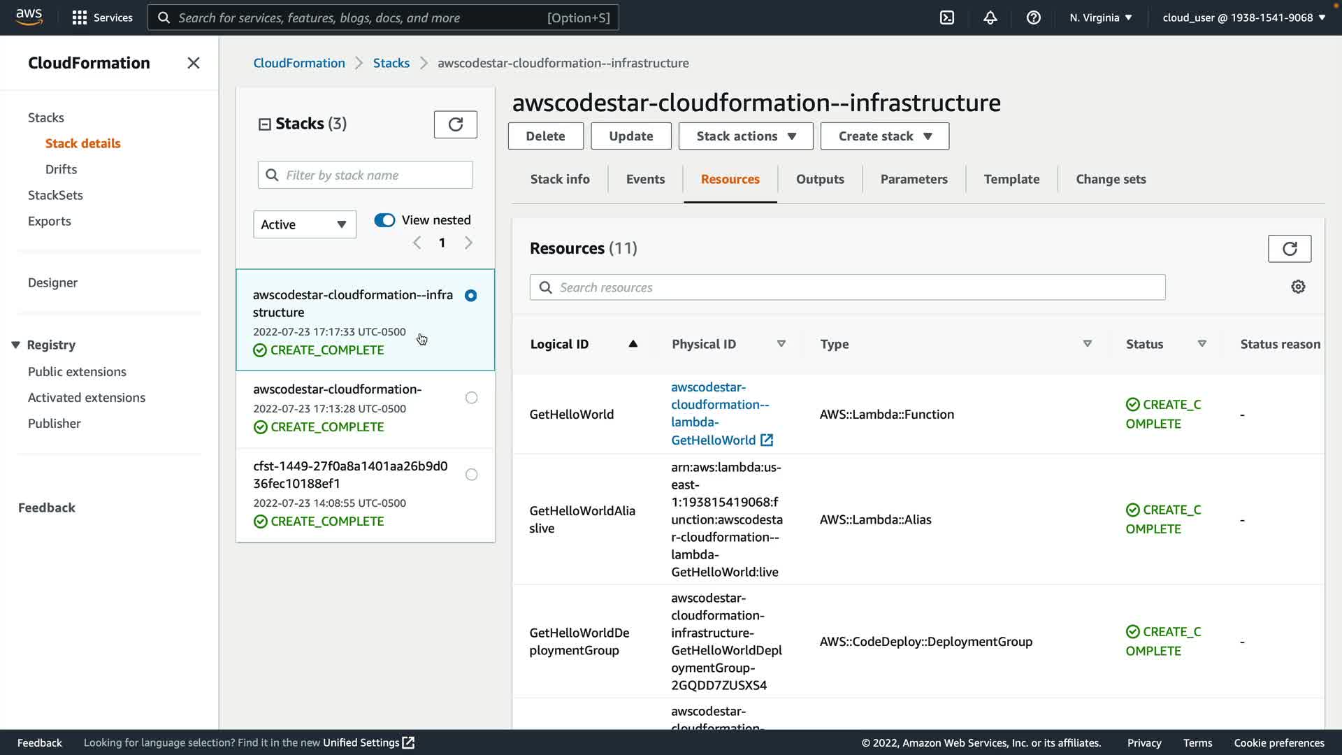The height and width of the screenshot is (755, 1342).
Task: Collapse the Registry section
Action: [x=15, y=345]
